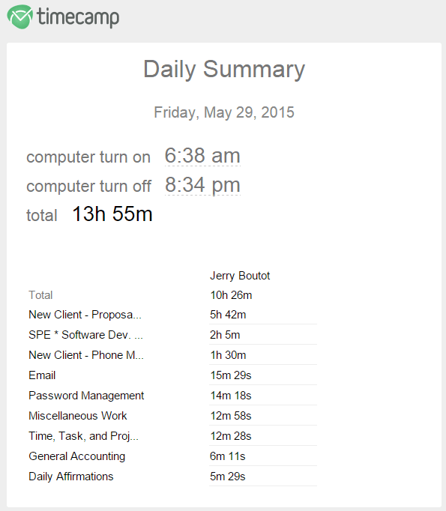
Task: Click the 15m 29s Email duration
Action: [231, 375]
